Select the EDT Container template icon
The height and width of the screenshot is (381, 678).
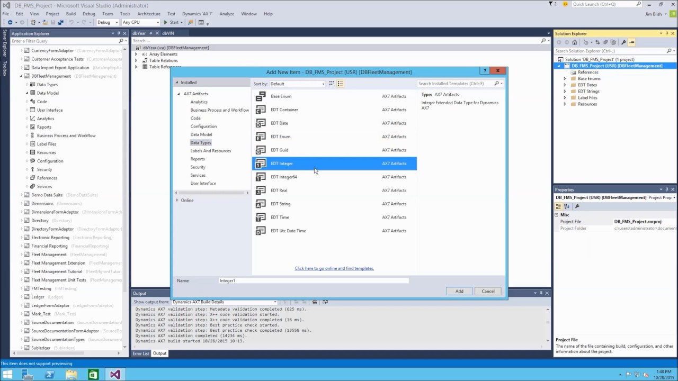(261, 110)
